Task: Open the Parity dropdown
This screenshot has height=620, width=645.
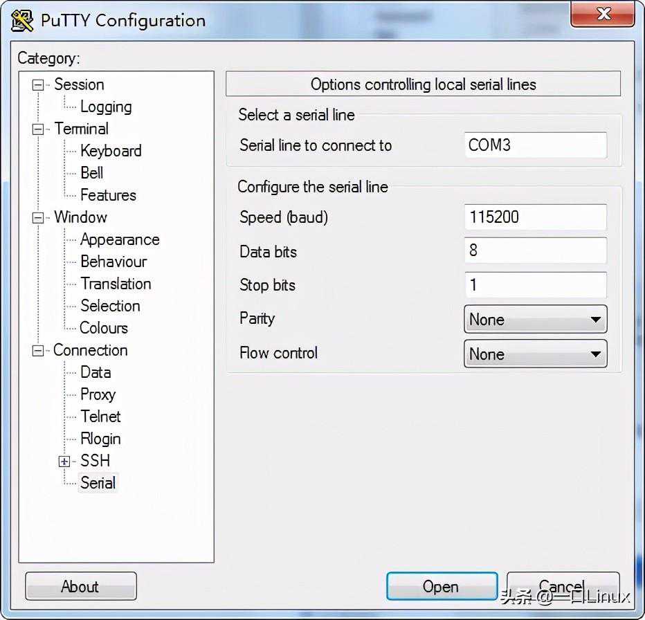Action: pos(535,320)
